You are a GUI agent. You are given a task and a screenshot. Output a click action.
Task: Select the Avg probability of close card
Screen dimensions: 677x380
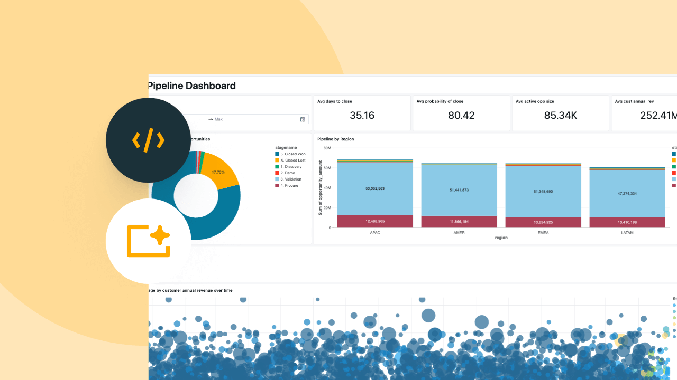[x=461, y=113]
